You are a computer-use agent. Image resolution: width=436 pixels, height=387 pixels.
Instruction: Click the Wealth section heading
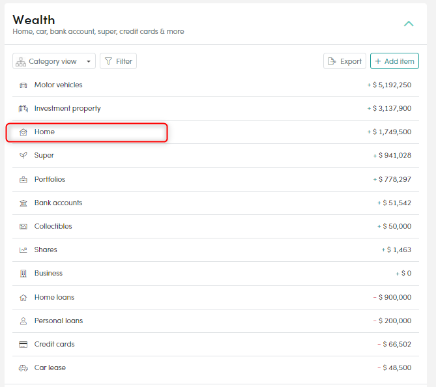point(34,20)
